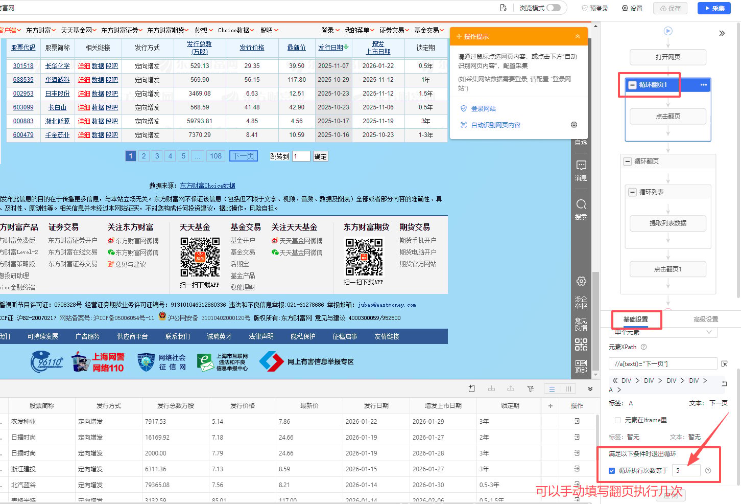Click the export upload icon in data toolbar
741x504 pixels.
click(x=511, y=389)
